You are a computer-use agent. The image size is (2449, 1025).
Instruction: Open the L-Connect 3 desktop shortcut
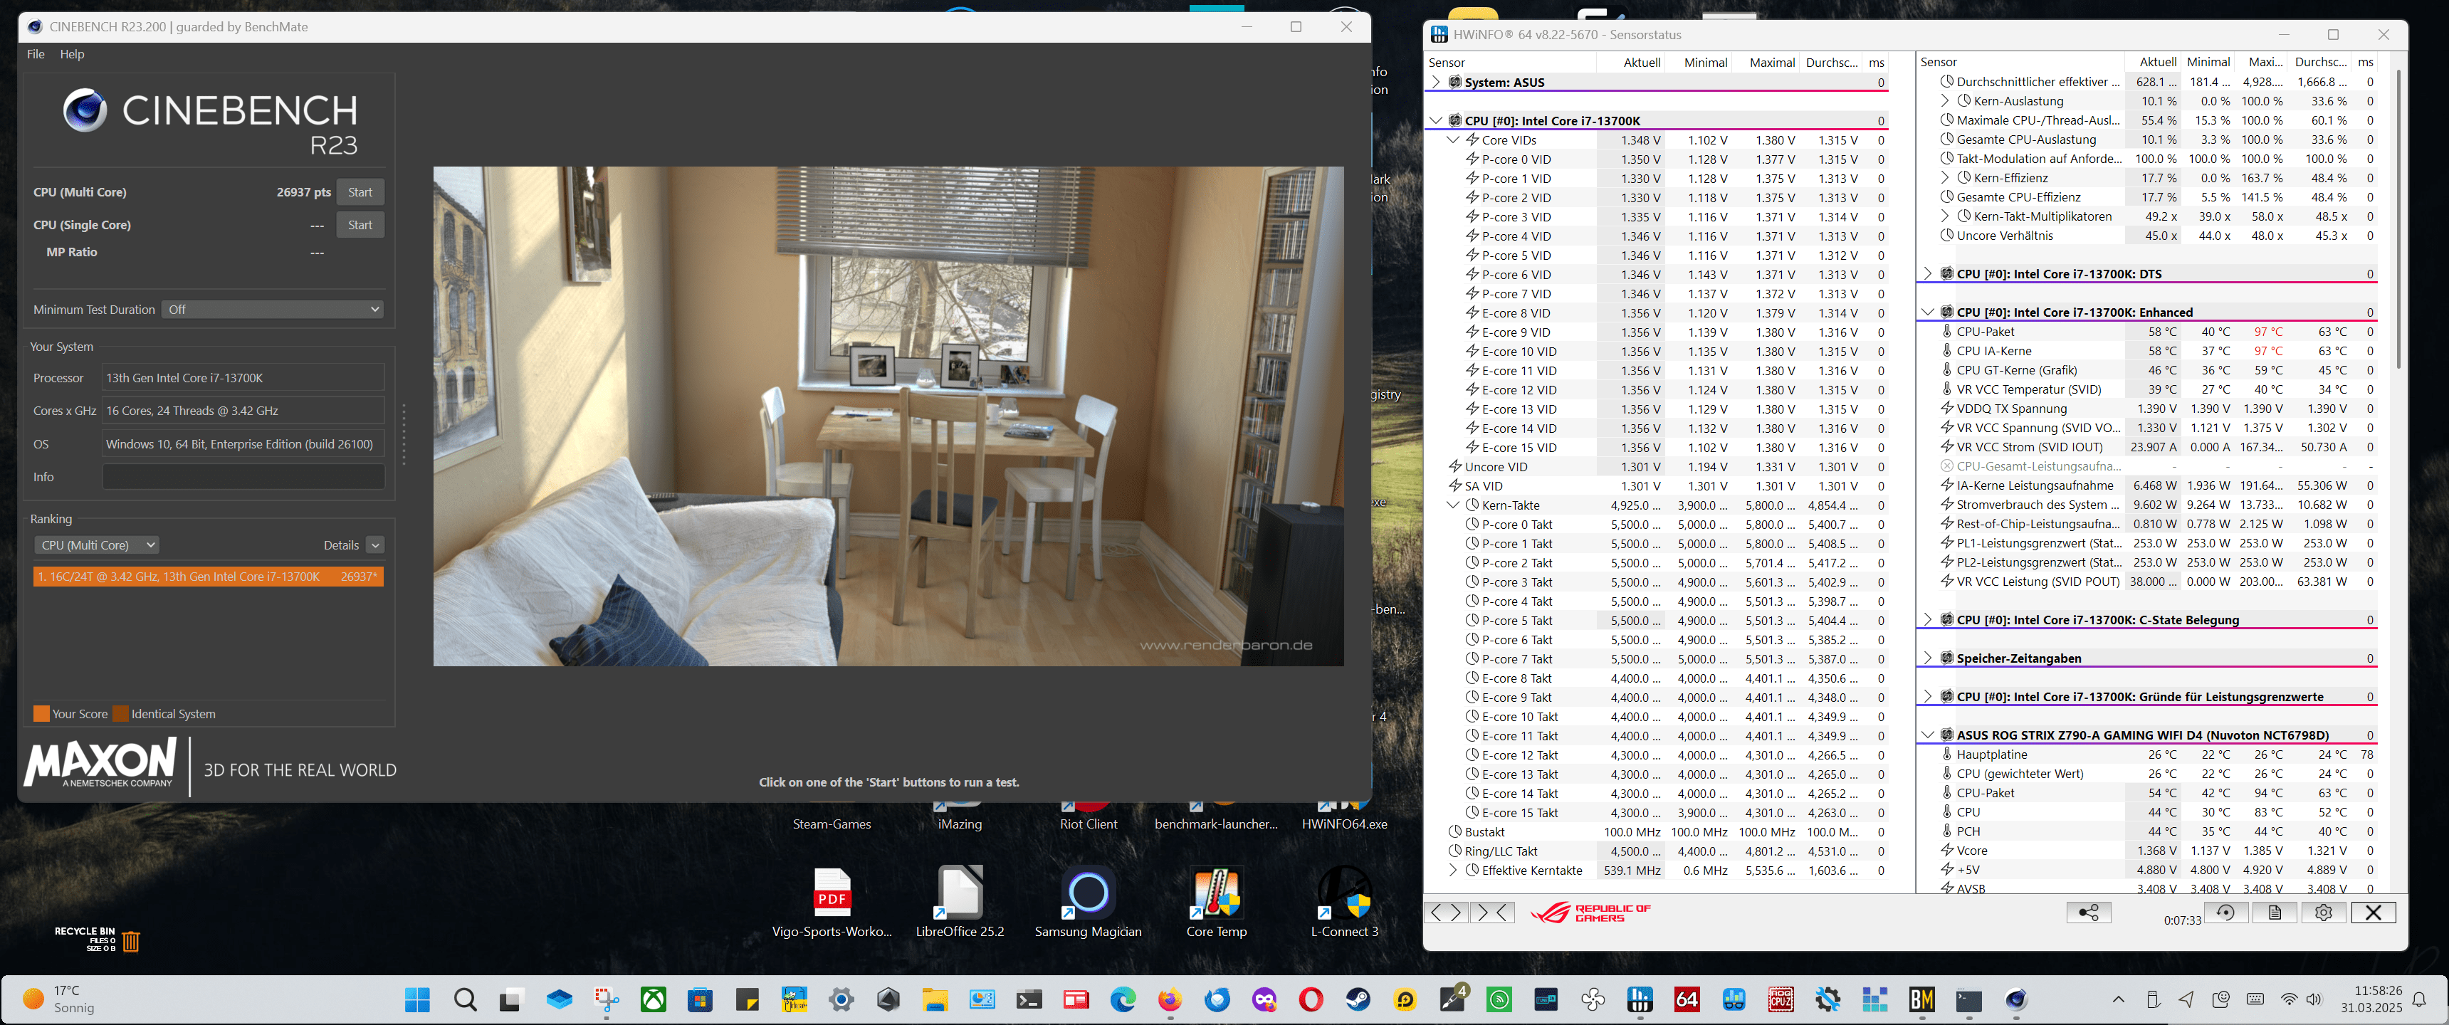click(x=1344, y=903)
